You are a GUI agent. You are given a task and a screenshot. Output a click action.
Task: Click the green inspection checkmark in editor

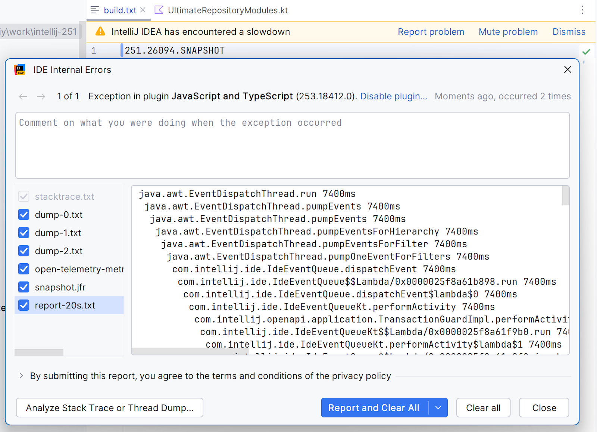coord(586,52)
